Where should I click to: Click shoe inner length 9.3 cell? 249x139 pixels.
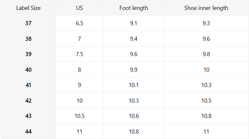click(206, 23)
